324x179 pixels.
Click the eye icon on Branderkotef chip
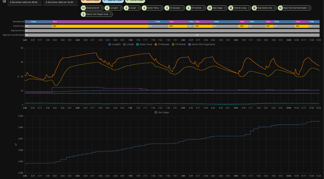pyautogui.click(x=83, y=8)
